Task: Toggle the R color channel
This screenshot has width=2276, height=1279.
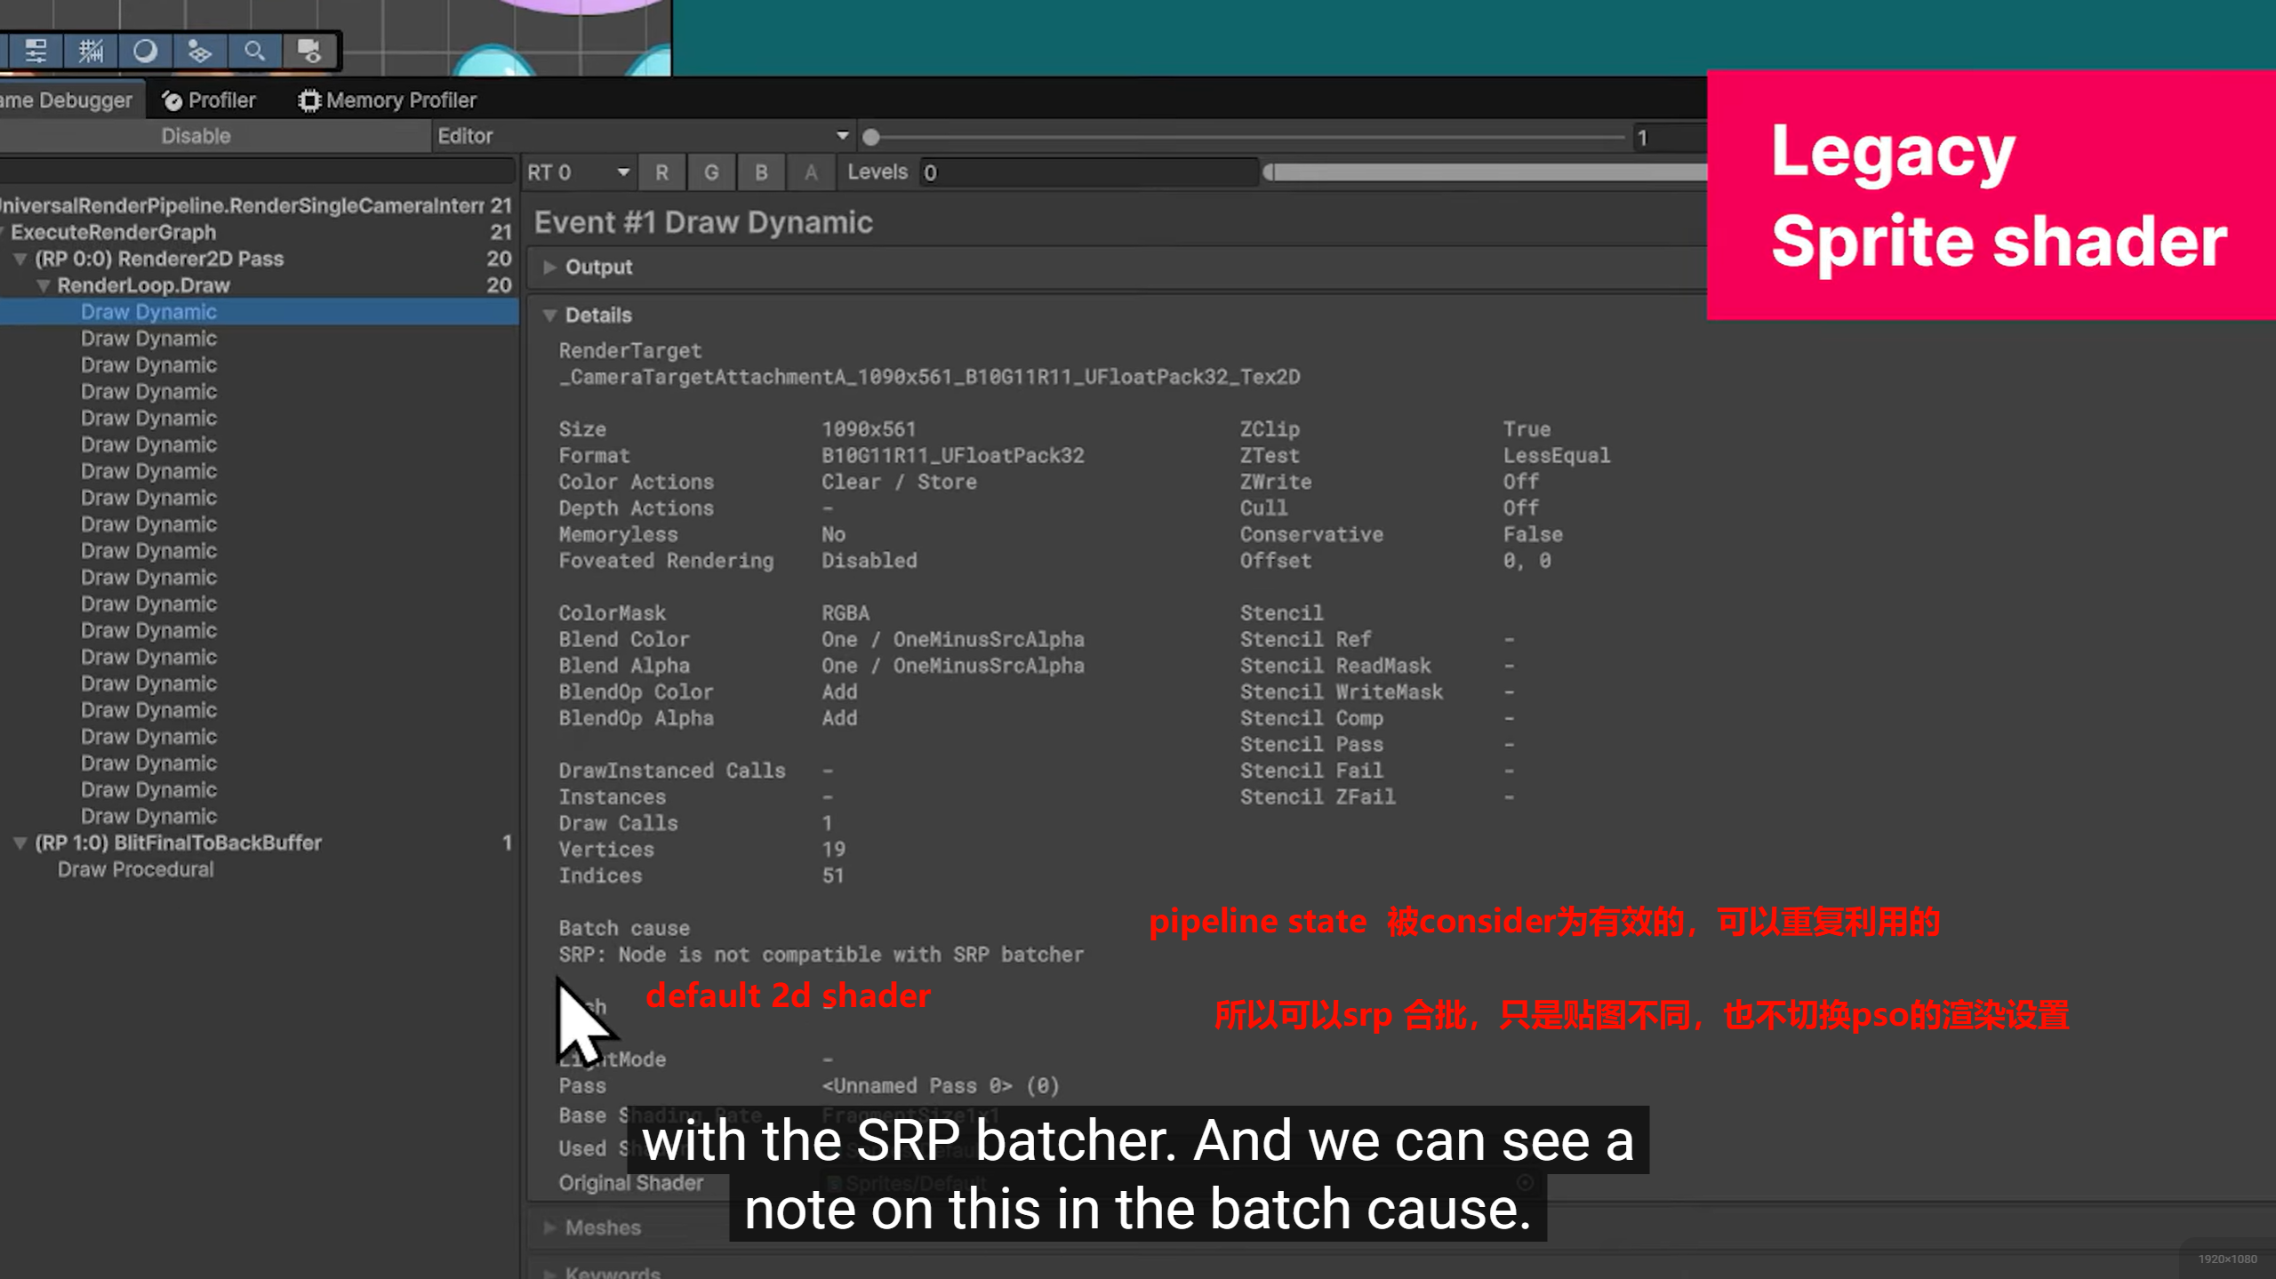Action: (661, 172)
